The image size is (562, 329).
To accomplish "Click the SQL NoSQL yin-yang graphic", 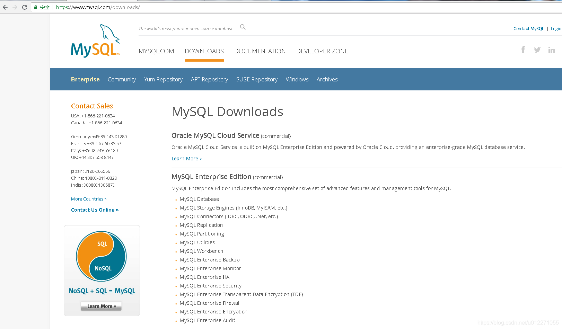I will coord(102,256).
